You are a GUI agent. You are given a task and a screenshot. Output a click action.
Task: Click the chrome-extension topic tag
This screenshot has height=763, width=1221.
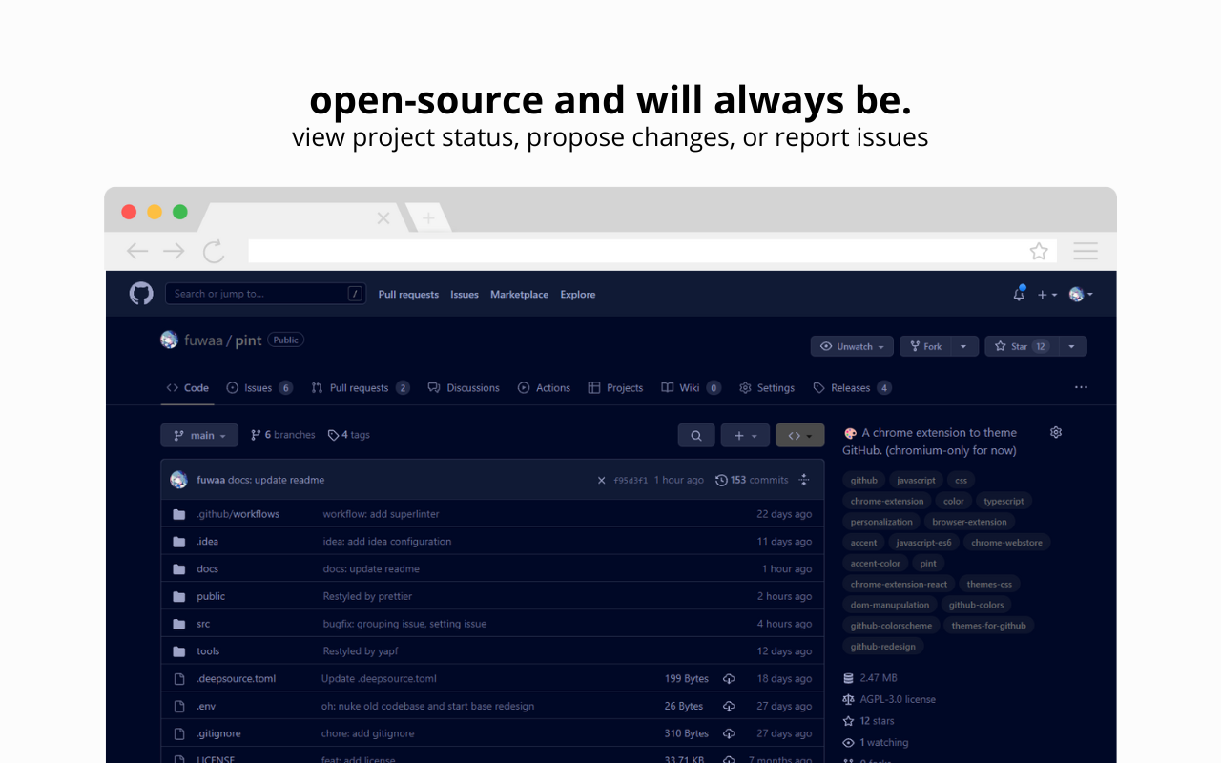pyautogui.click(x=887, y=501)
